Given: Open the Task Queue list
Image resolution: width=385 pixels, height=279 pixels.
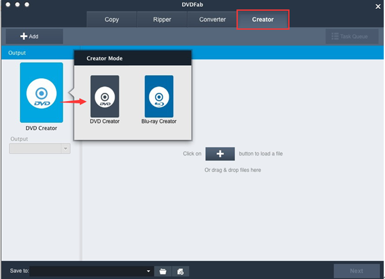Looking at the screenshot, I should [352, 36].
